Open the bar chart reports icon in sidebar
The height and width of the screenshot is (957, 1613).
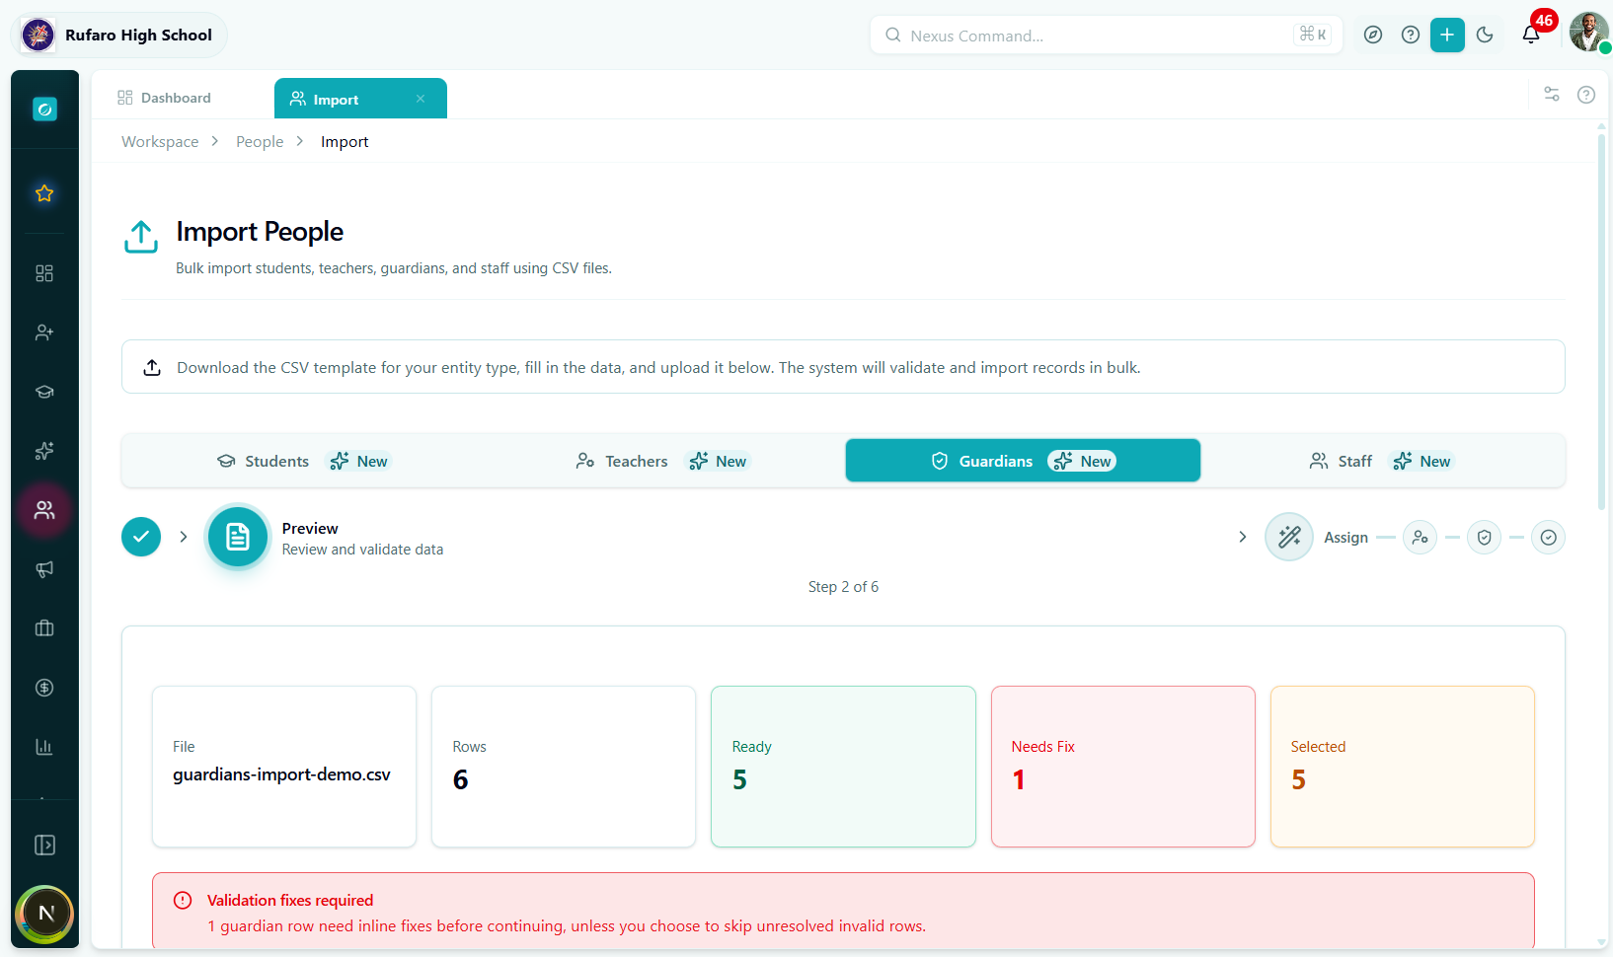[x=44, y=747]
